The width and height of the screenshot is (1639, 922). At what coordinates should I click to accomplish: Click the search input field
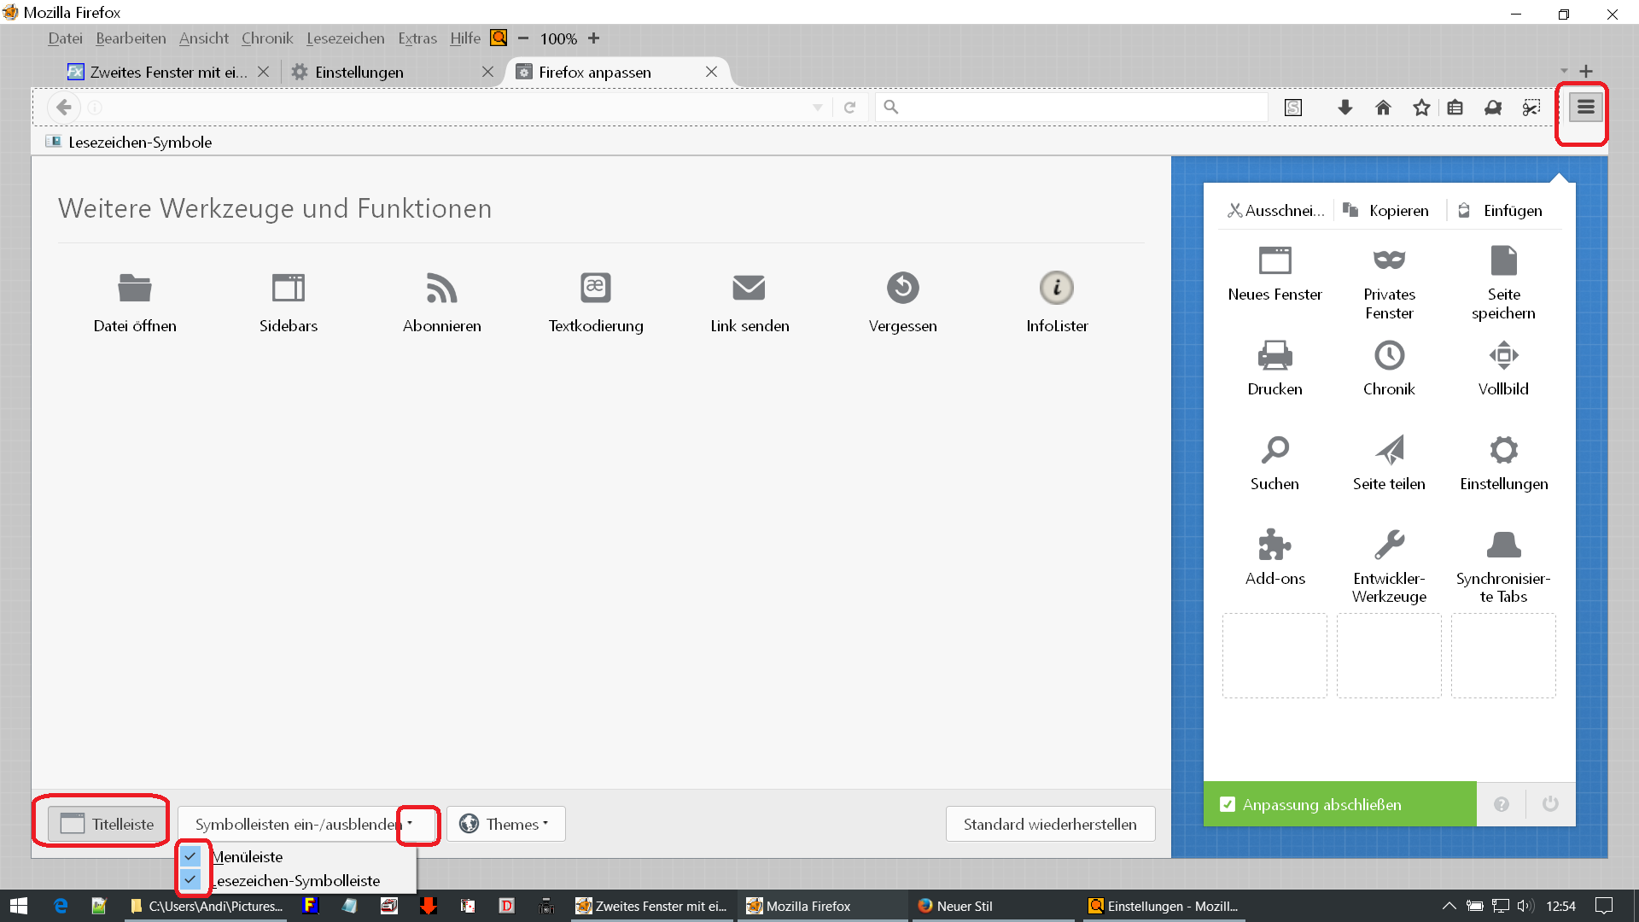1076,108
